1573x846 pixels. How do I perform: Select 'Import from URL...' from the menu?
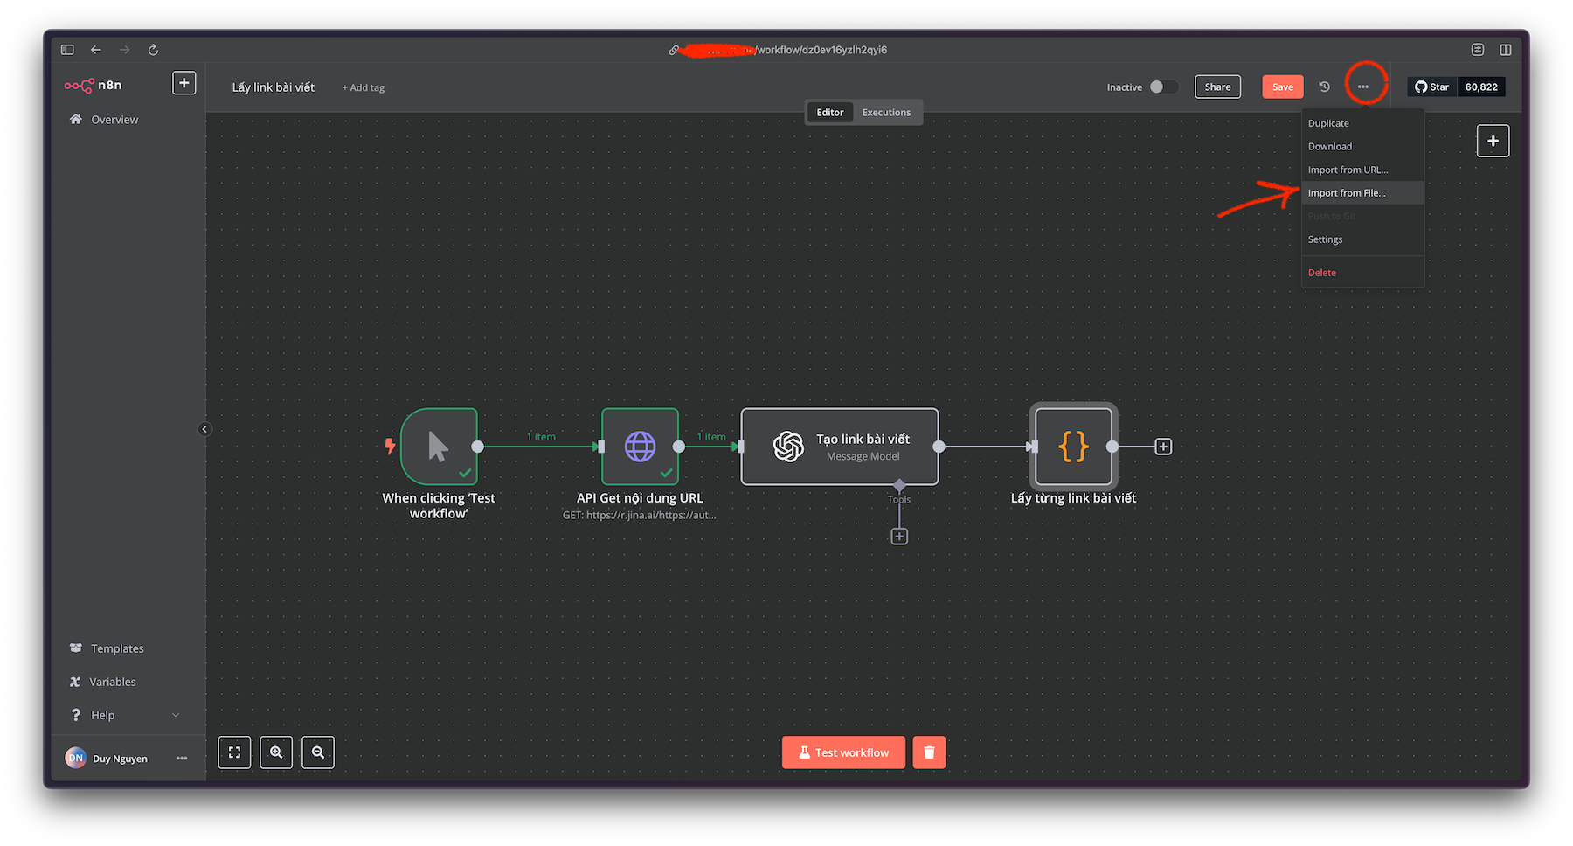pyautogui.click(x=1348, y=170)
